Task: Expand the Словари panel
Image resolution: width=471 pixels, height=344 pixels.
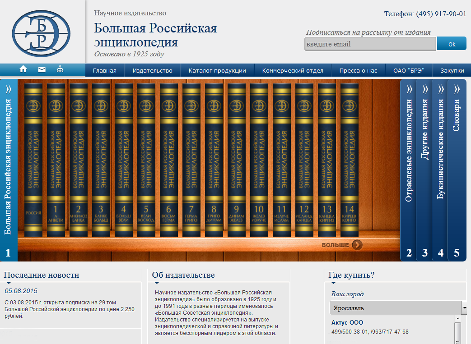Action: (x=456, y=170)
